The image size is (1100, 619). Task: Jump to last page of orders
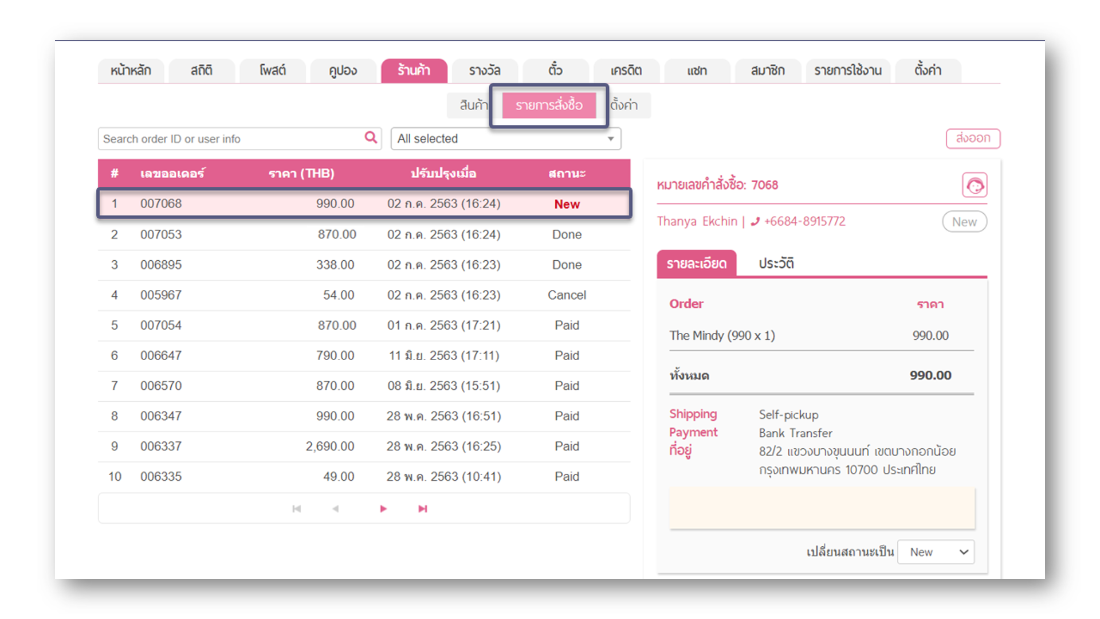pyautogui.click(x=423, y=509)
